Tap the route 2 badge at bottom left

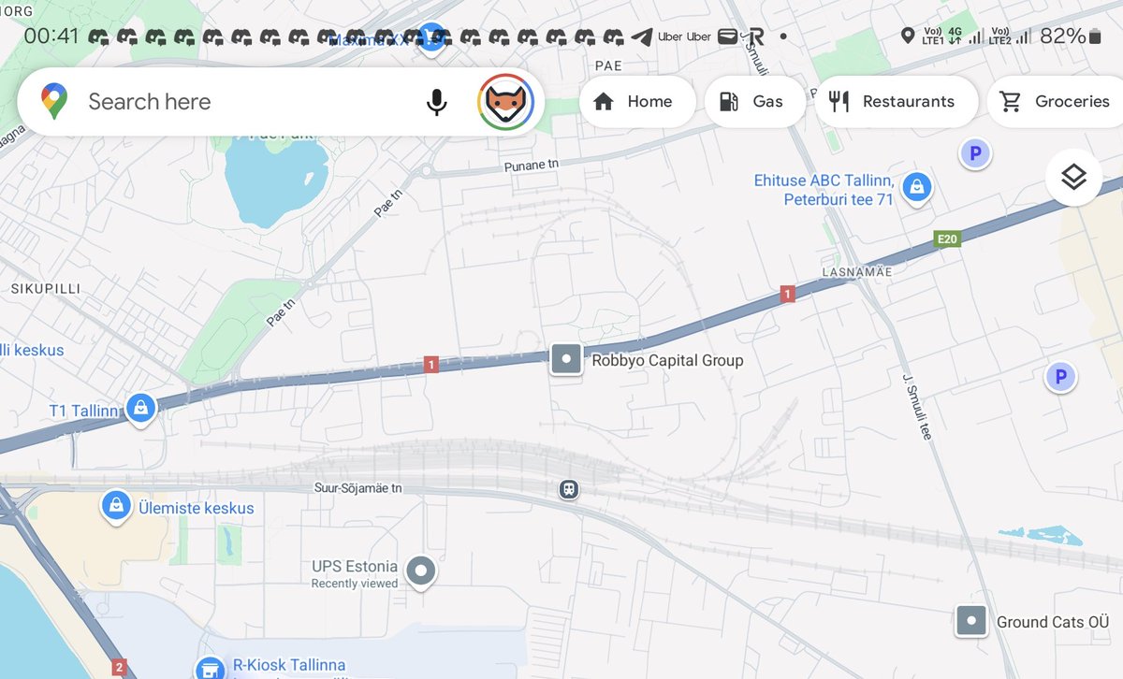click(x=118, y=668)
